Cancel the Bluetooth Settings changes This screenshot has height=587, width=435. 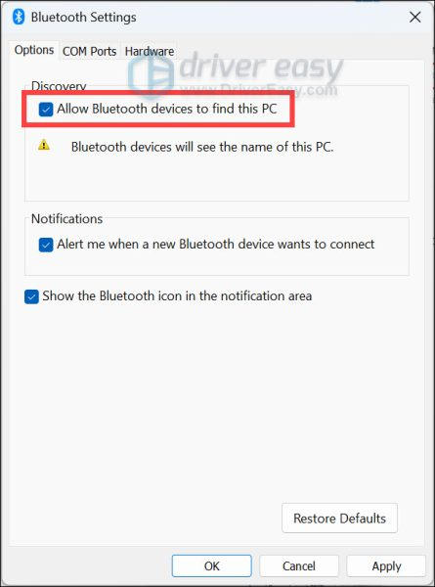[299, 565]
